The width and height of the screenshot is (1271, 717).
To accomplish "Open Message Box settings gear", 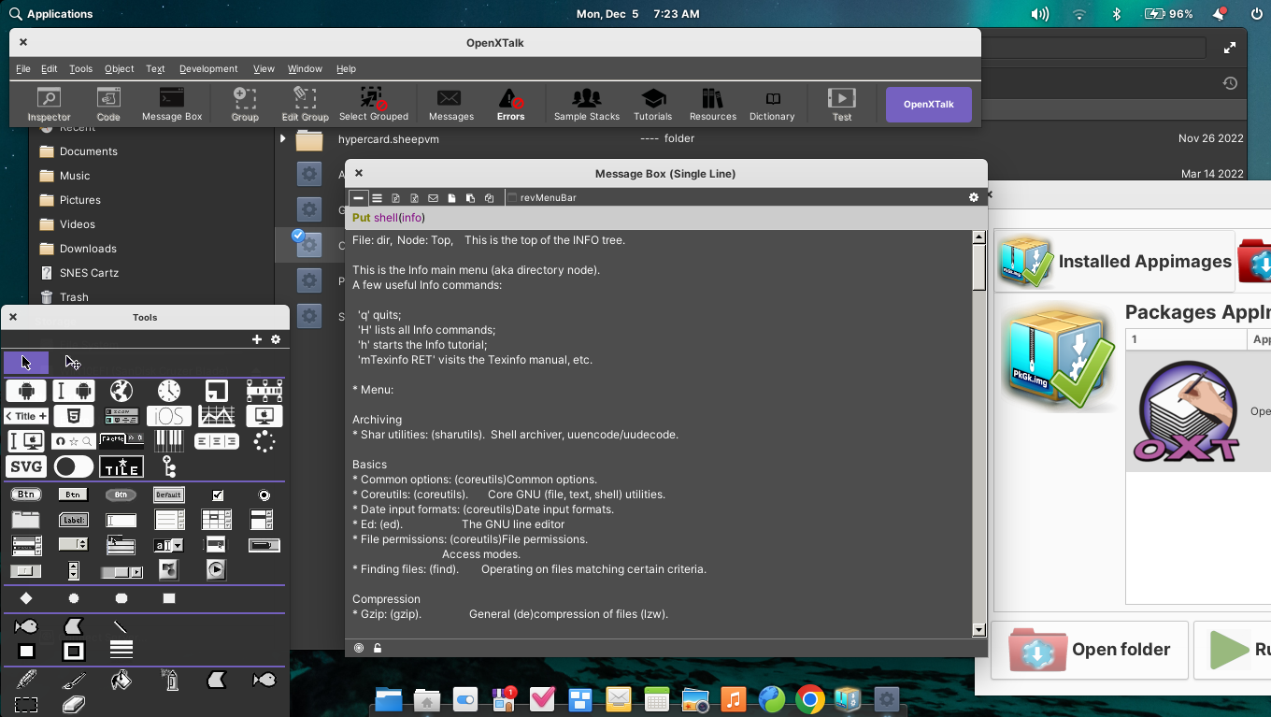I will (x=974, y=197).
